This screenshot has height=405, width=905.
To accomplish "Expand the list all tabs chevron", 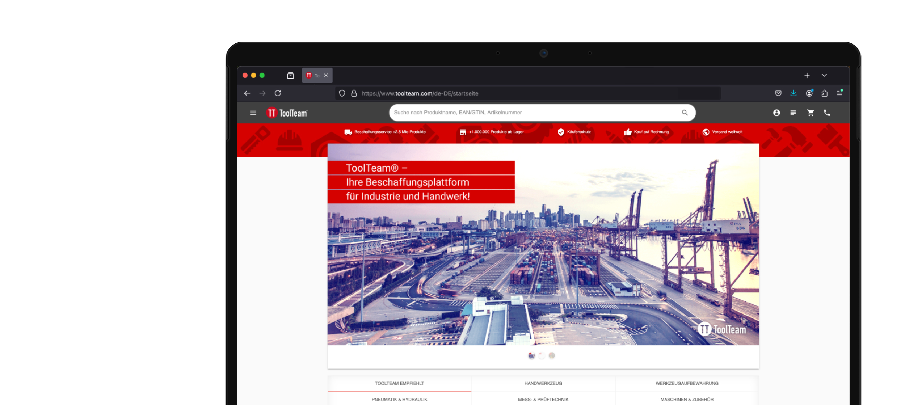I will coord(824,75).
